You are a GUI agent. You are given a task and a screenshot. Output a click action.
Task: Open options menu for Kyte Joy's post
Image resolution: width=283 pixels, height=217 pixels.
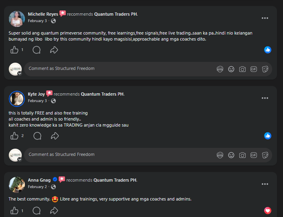coord(265,98)
